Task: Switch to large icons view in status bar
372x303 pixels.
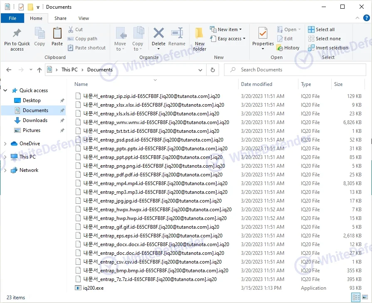Action: [365, 297]
